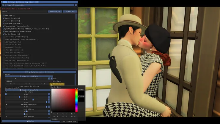Toggle the ContrastStretch effect checkbox
This screenshot has width=220, height=124.
coord(4,31)
